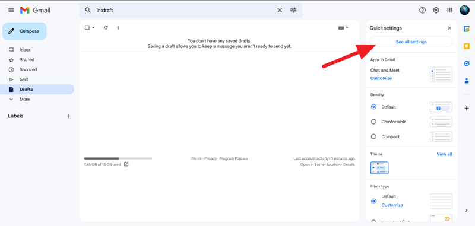Select Compact density radio button
The height and width of the screenshot is (226, 475).
coord(373,136)
